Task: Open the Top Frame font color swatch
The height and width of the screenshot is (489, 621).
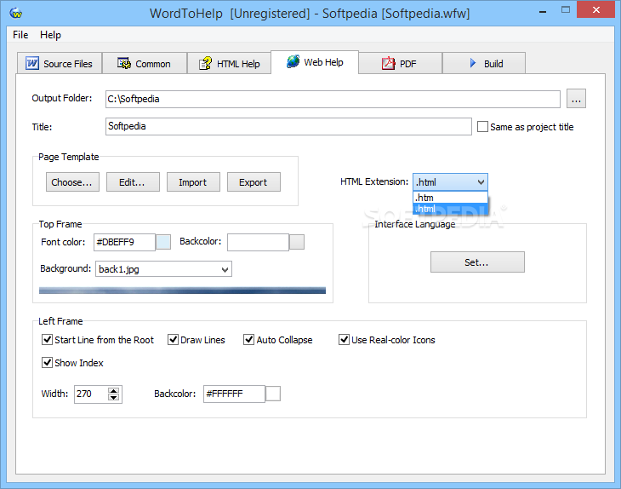Action: pos(163,242)
